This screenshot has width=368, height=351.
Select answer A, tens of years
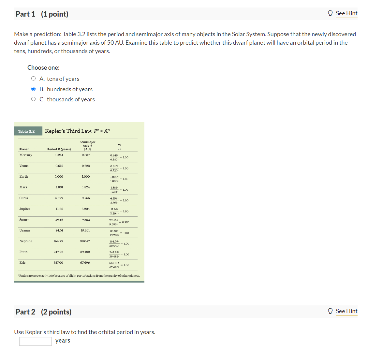[x=33, y=78]
